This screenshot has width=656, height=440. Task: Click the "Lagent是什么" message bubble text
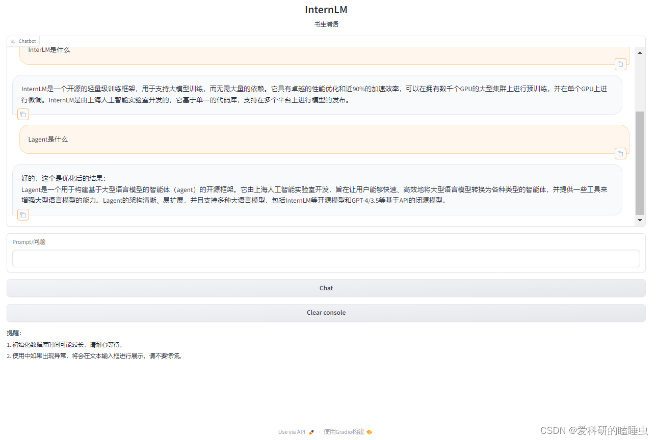pyautogui.click(x=48, y=139)
